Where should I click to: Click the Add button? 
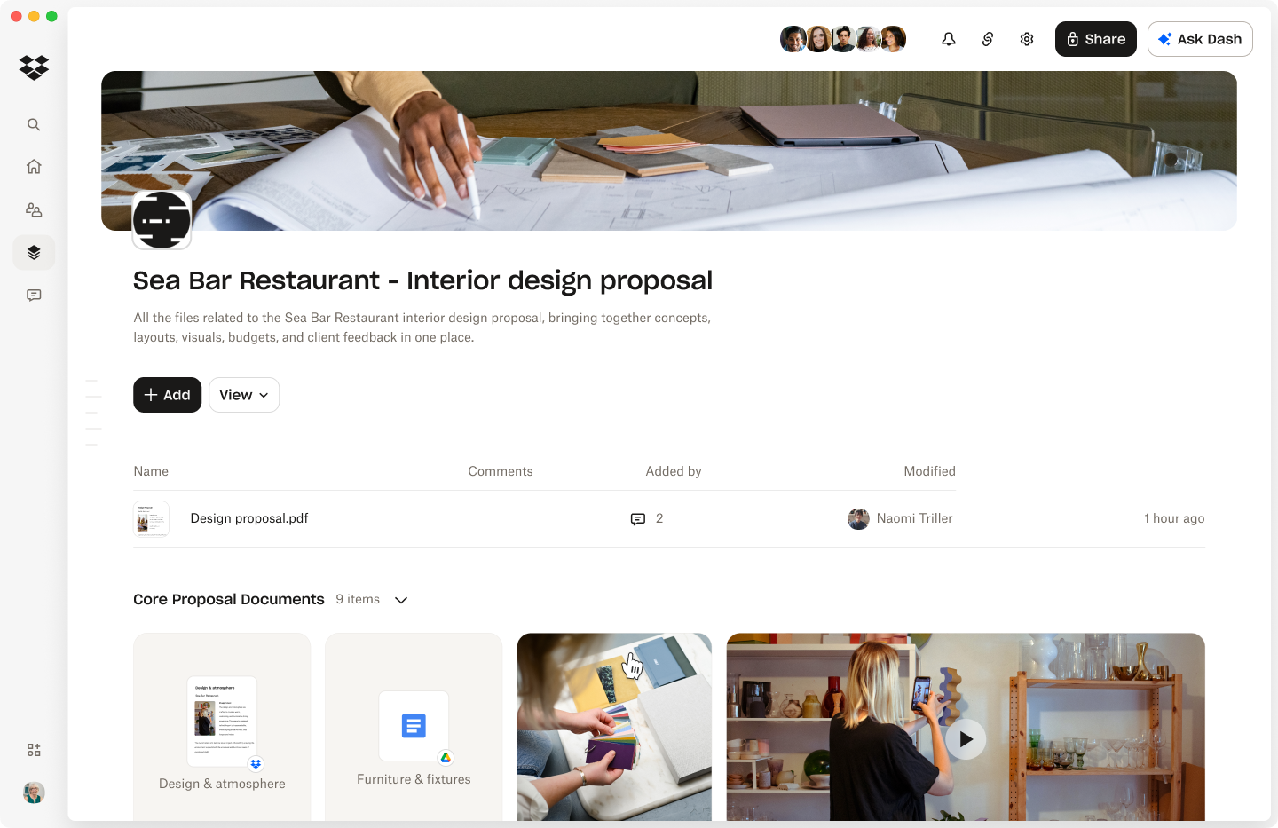167,395
